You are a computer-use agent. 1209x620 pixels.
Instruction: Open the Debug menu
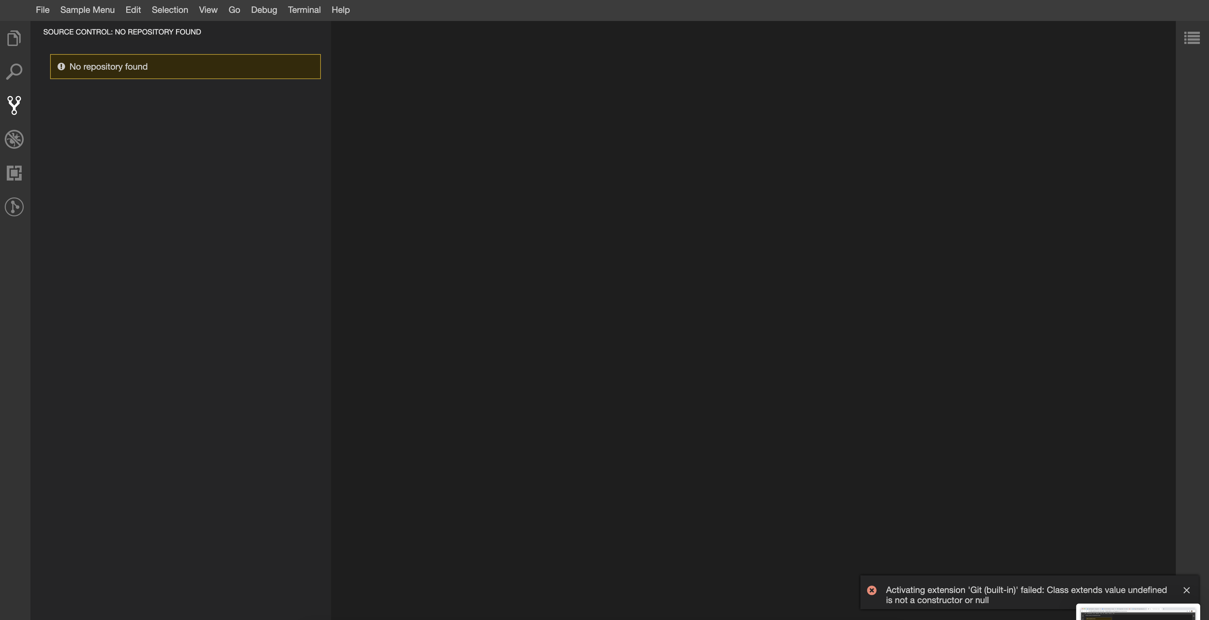point(264,9)
